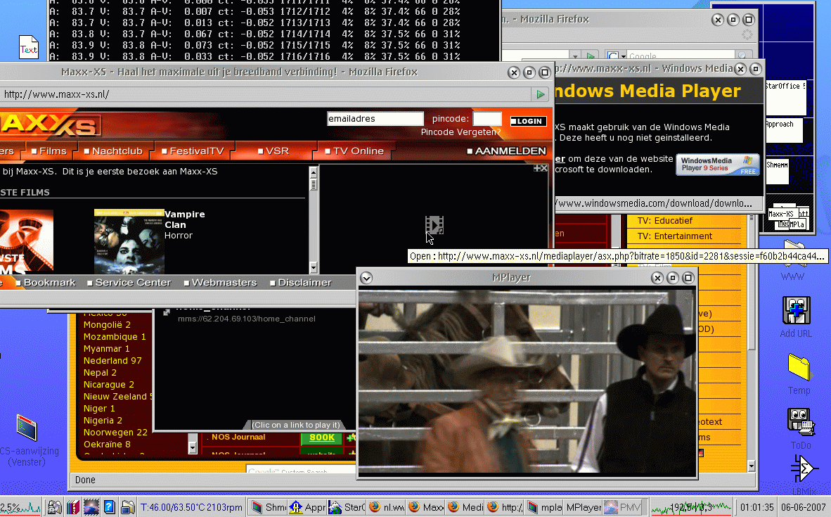Image resolution: width=831 pixels, height=517 pixels.
Task: Switch to the PMV taskbar entry
Action: pos(623,507)
